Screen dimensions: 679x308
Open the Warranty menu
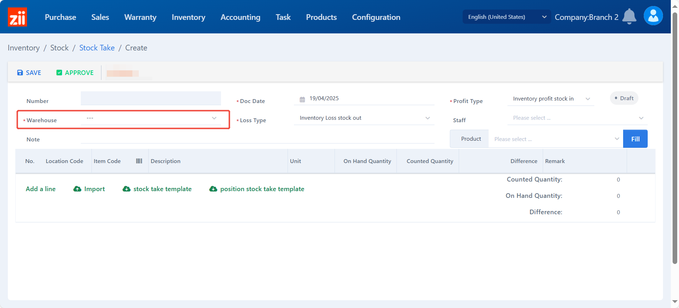pos(140,17)
